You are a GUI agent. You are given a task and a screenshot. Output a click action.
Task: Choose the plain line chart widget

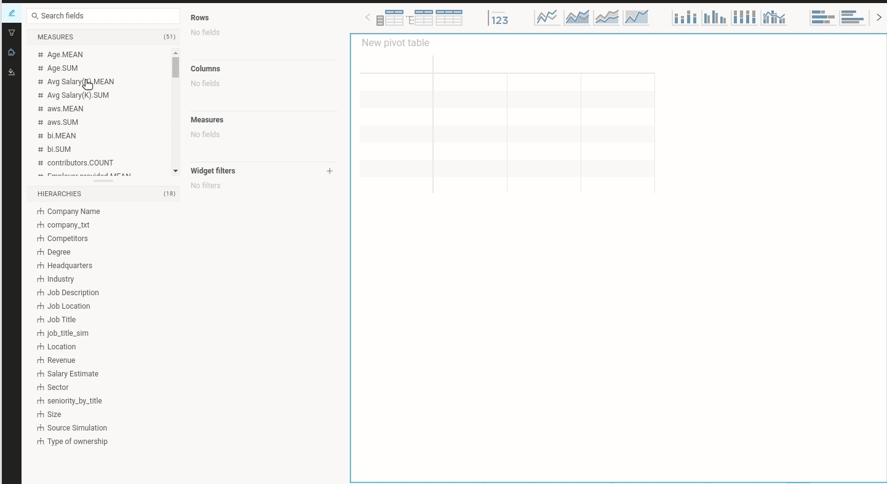coord(547,18)
